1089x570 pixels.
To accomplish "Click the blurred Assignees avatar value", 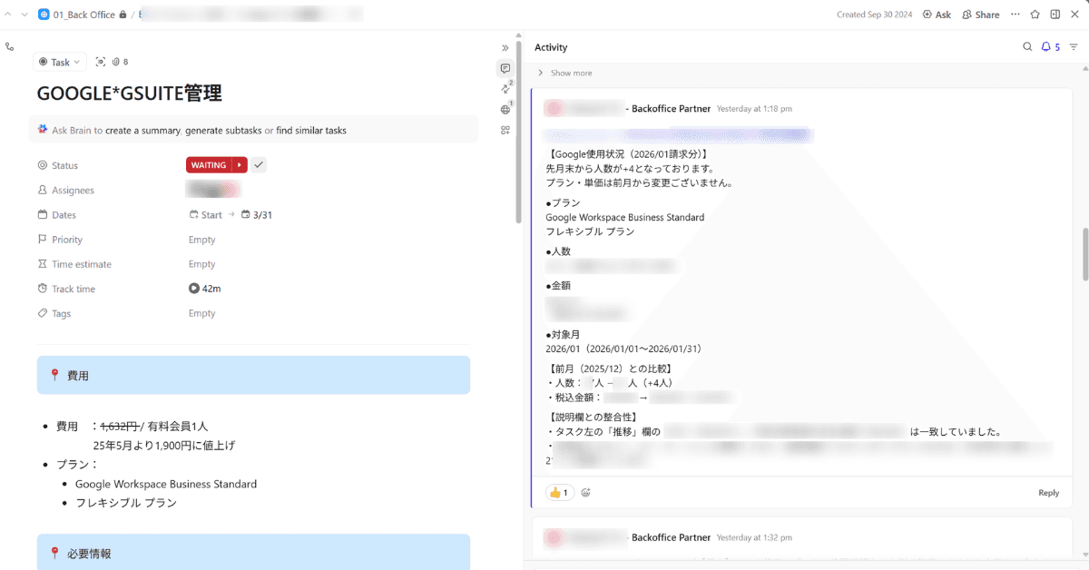I will (212, 190).
